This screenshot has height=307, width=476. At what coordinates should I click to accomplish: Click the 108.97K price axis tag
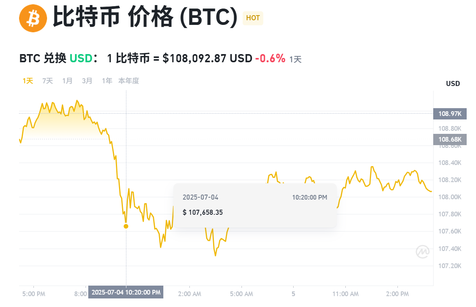[450, 114]
